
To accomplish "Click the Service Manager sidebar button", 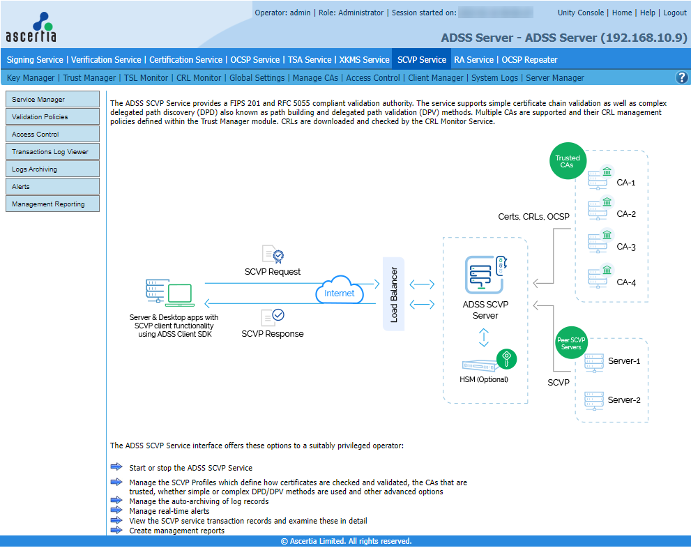I will click(x=52, y=100).
